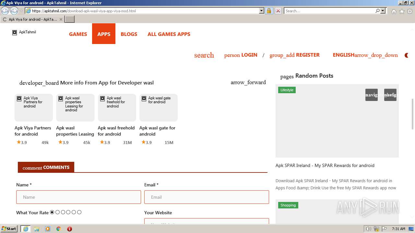Viewport: 415px width, 233px height.
Task: Click the network tray icon
Action: [x=376, y=229]
